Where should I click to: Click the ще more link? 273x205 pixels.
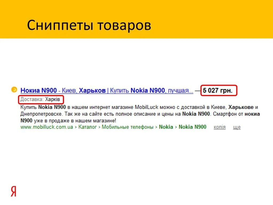coord(237,127)
